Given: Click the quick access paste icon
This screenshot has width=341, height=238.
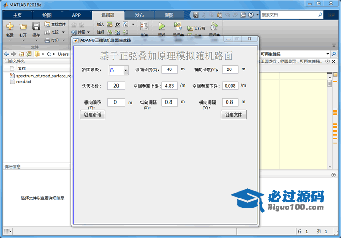Looking at the screenshot, I should (x=220, y=15).
